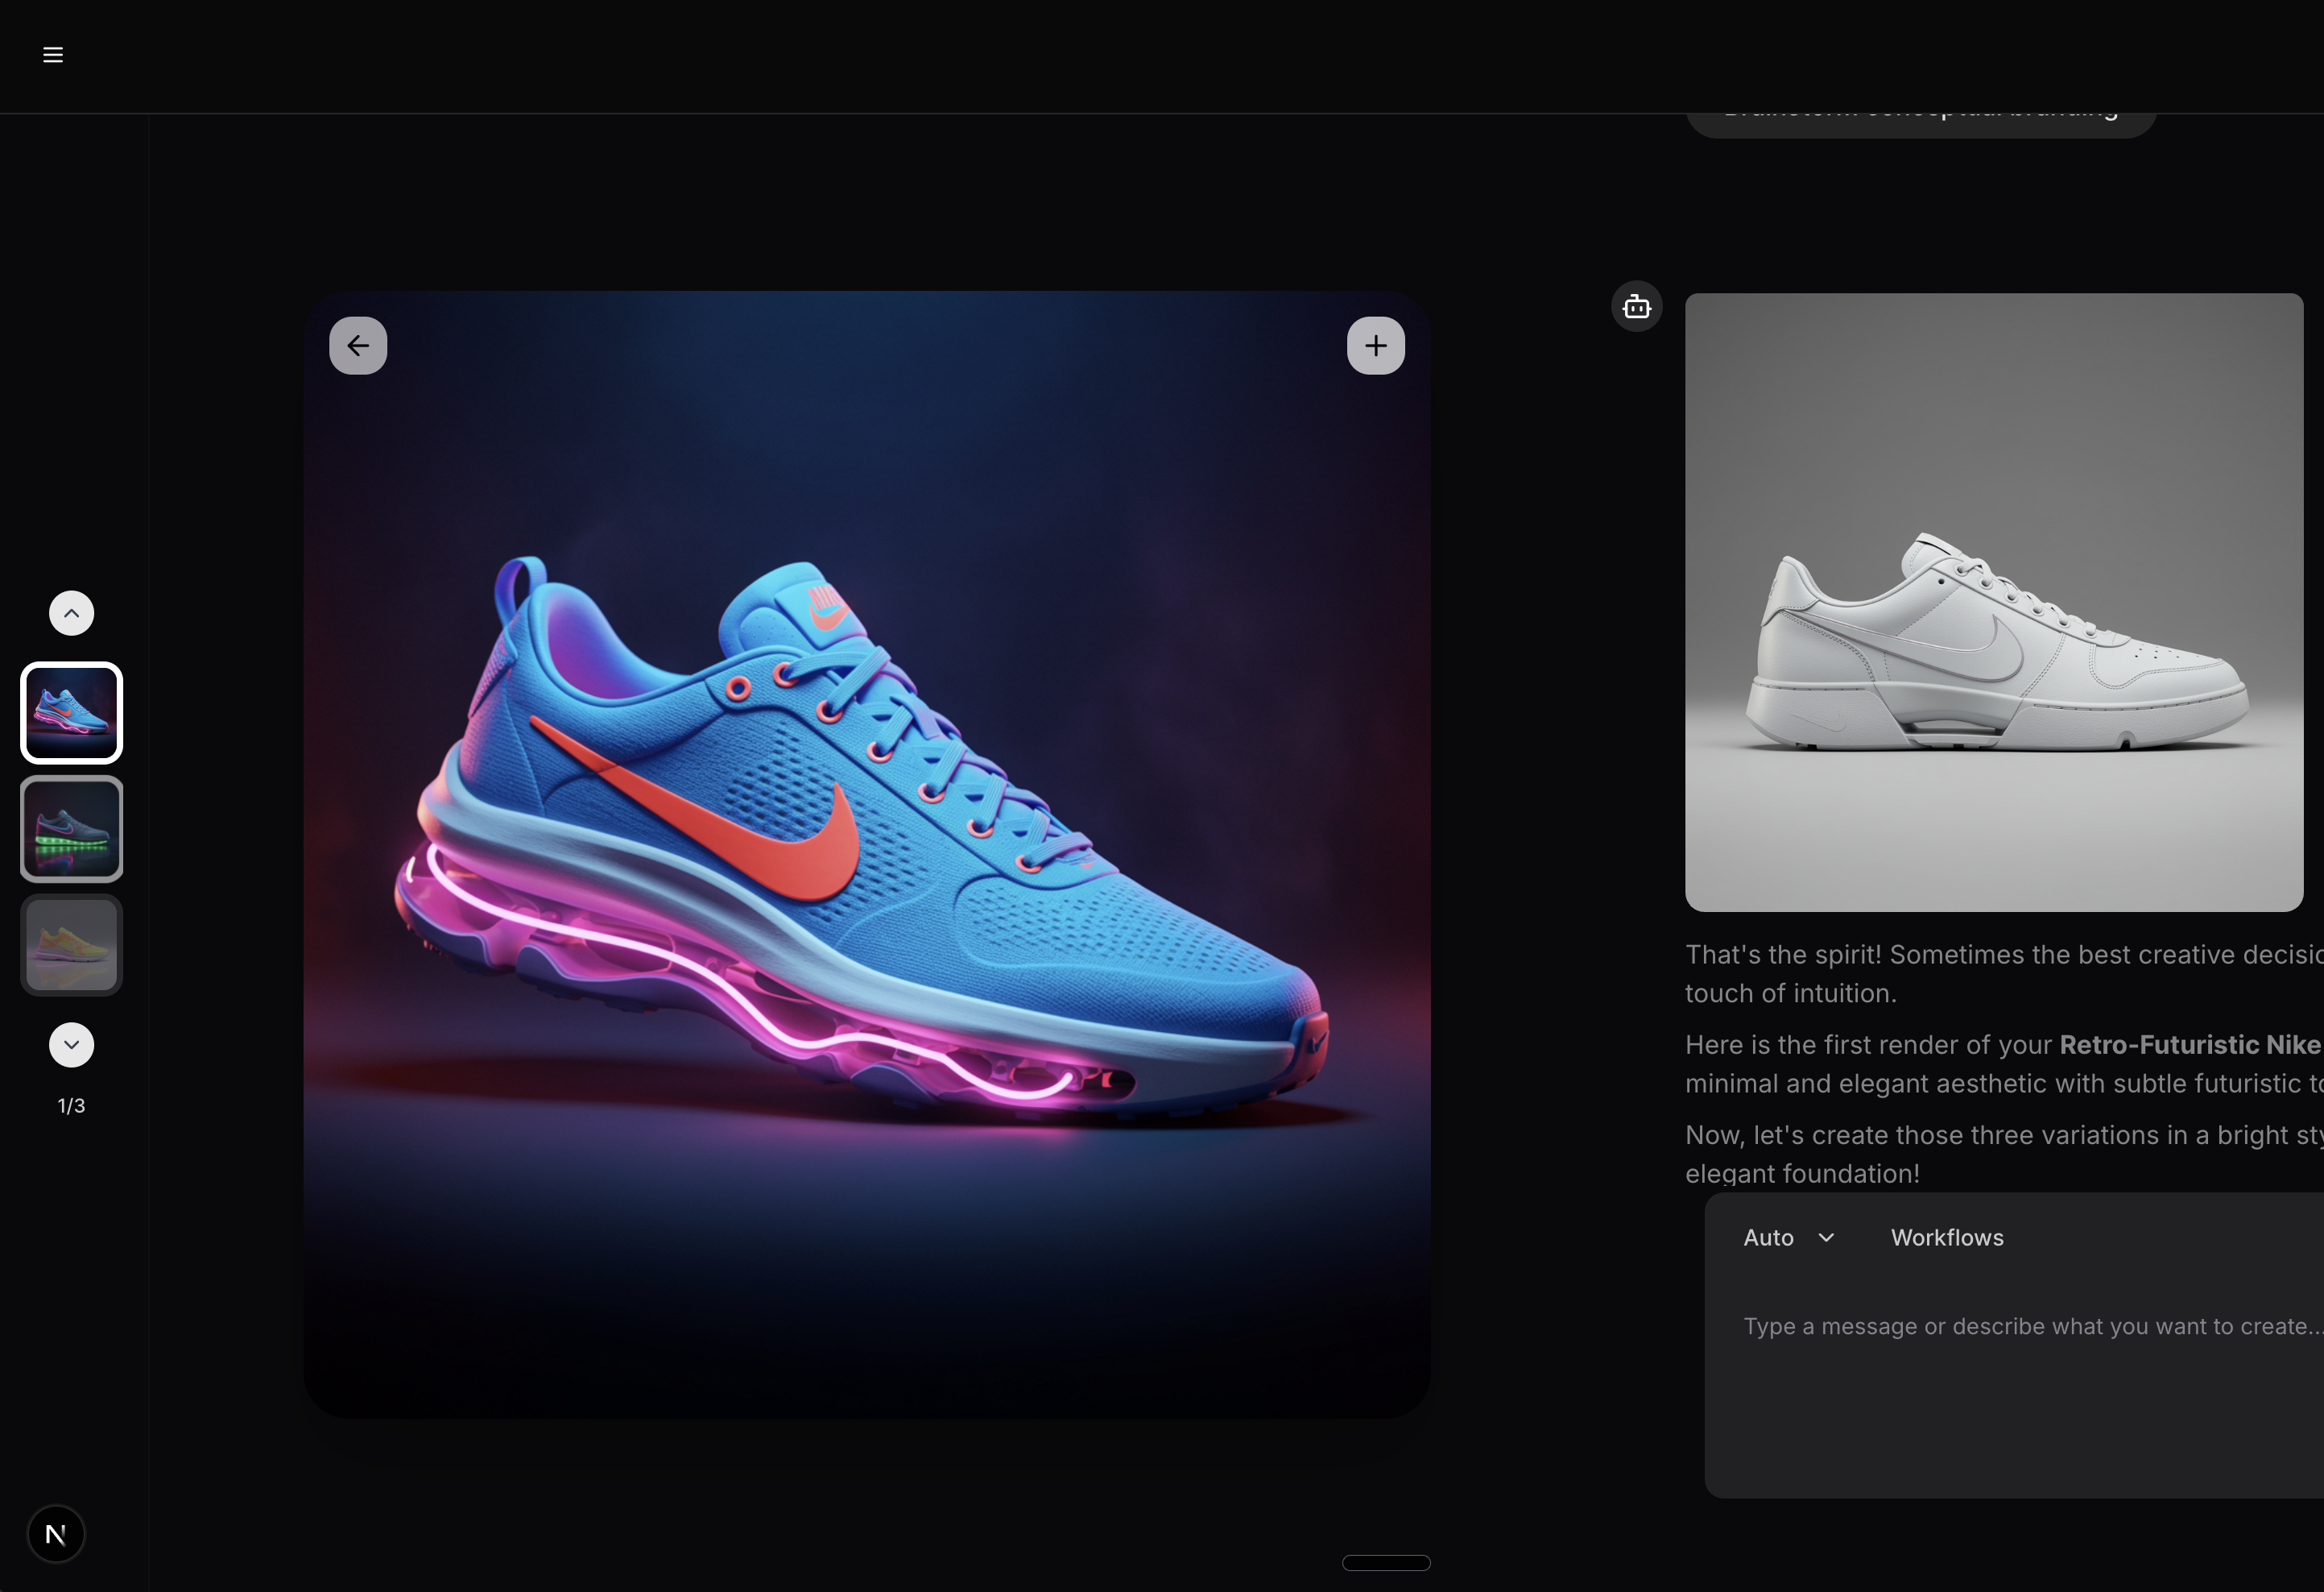
Task: Click the bottom pill handle bar
Action: coord(1386,1563)
